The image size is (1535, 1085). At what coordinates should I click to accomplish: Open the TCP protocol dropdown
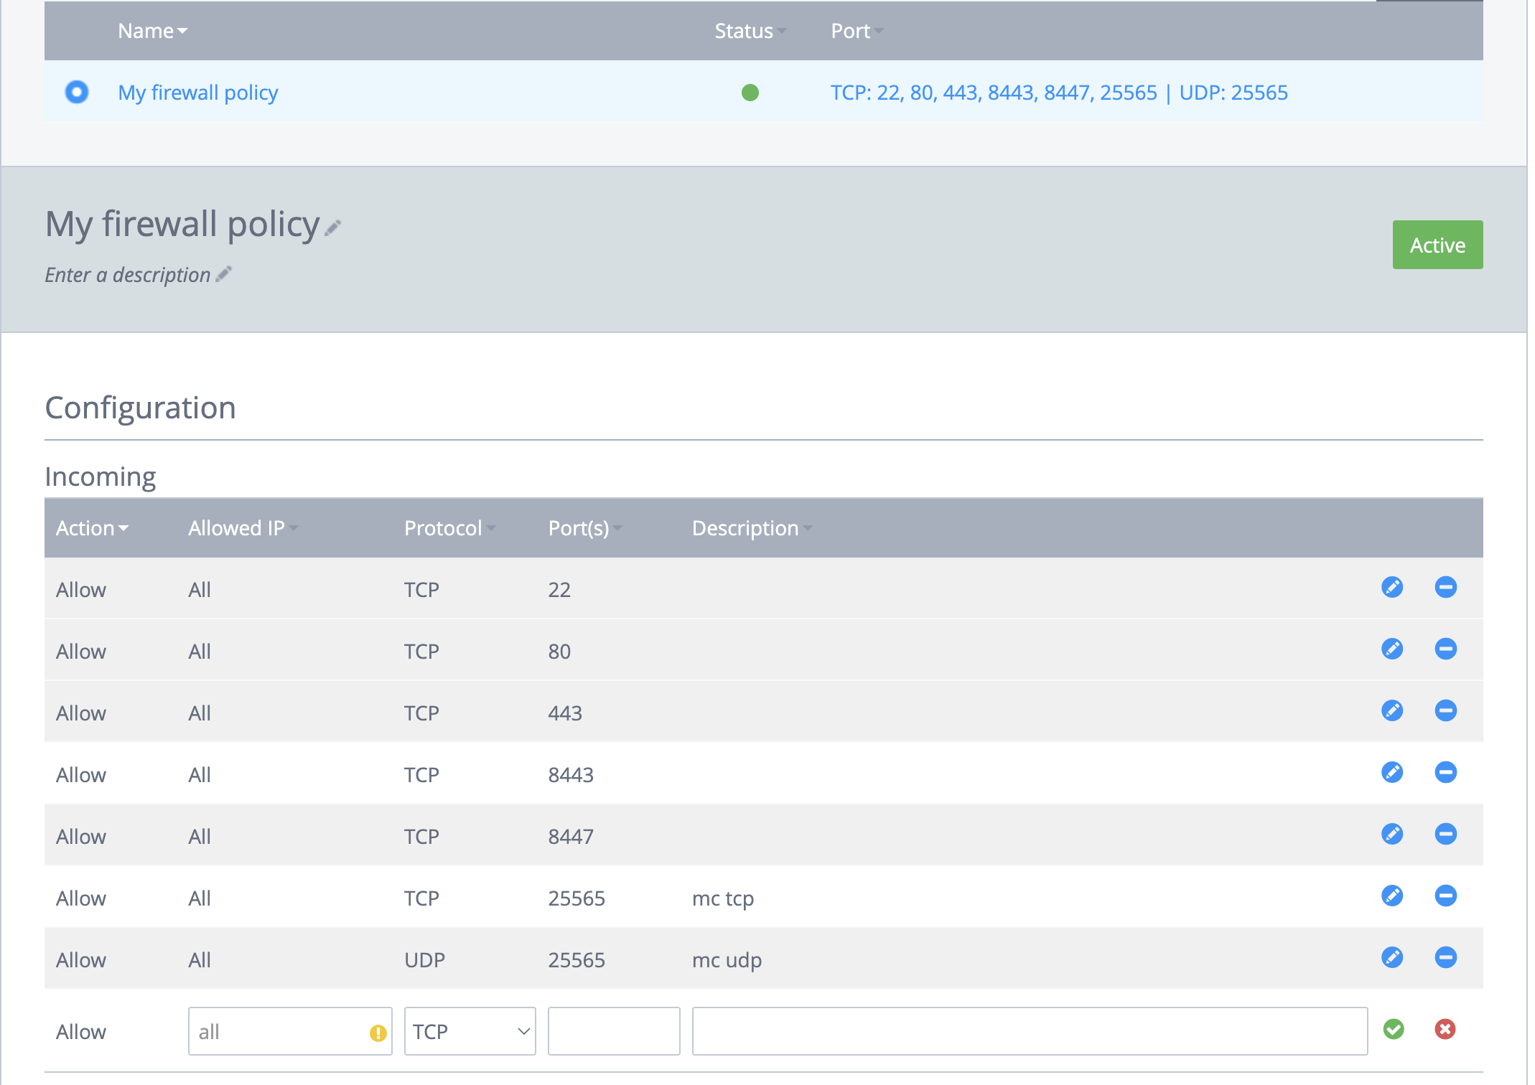click(x=470, y=1031)
